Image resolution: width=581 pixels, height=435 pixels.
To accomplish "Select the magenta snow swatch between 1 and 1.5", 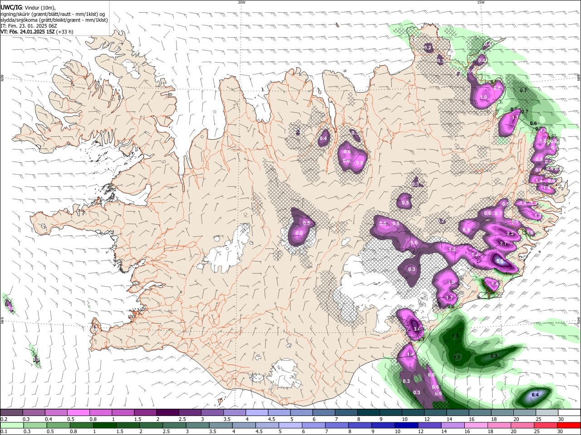I will click(x=123, y=412).
